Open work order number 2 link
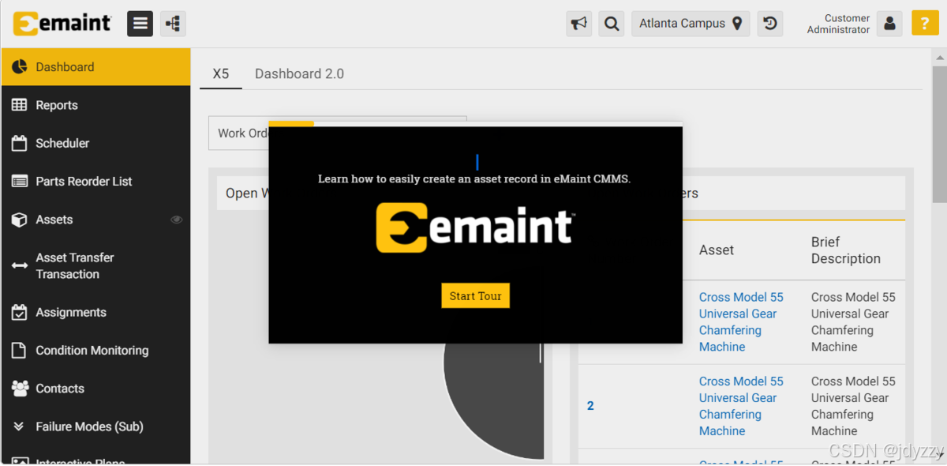This screenshot has width=947, height=466. pos(590,405)
